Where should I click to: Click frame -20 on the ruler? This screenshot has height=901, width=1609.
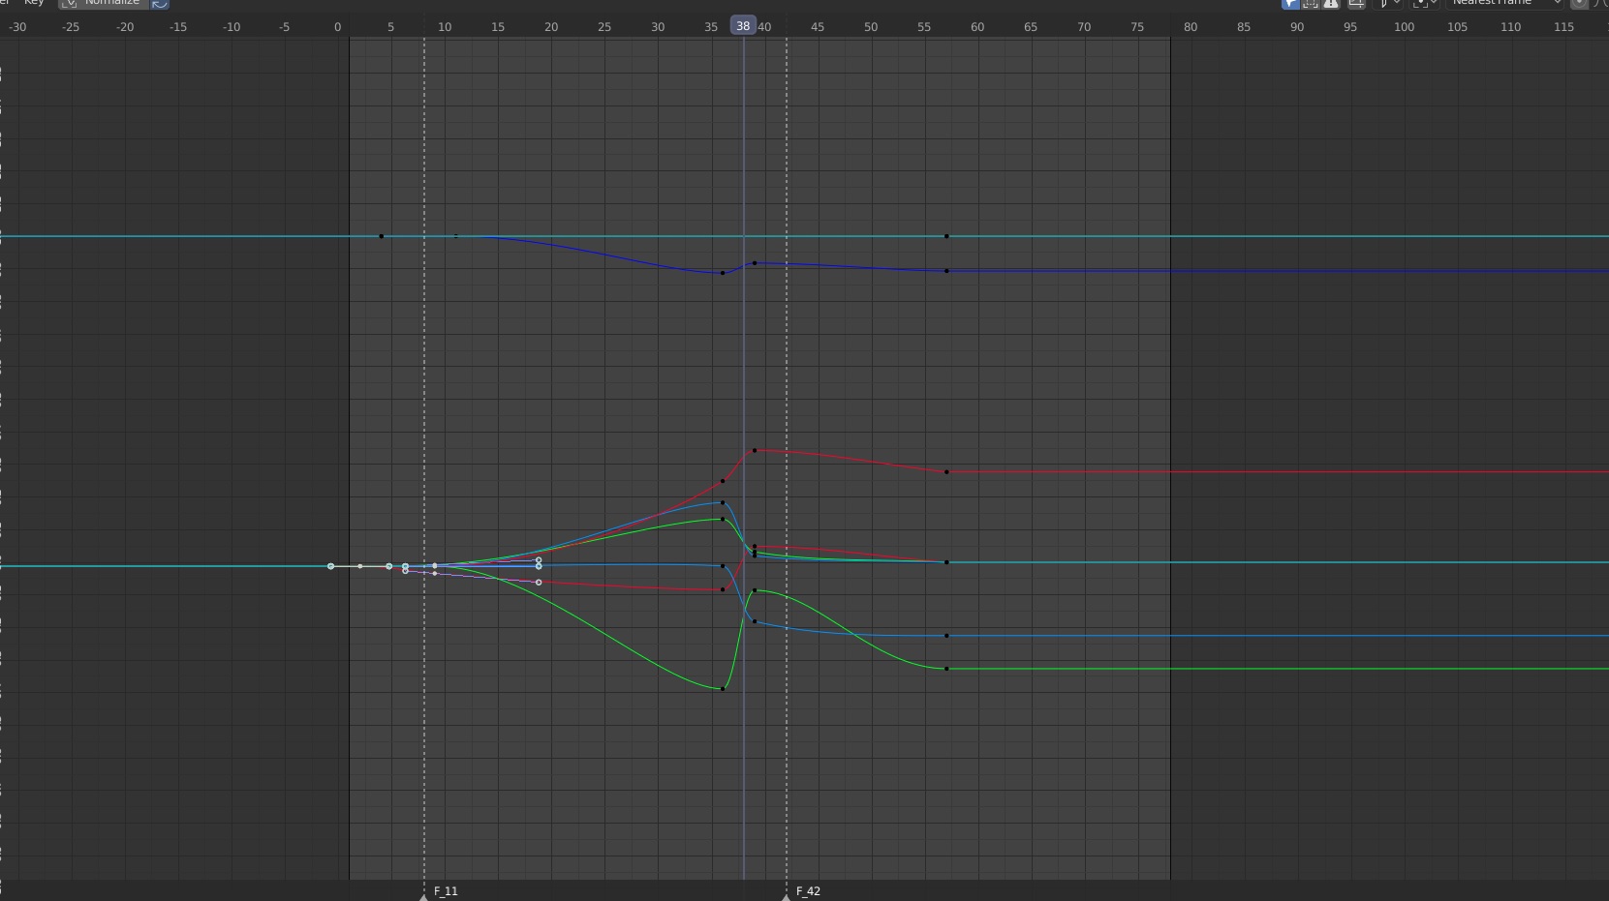pos(125,26)
